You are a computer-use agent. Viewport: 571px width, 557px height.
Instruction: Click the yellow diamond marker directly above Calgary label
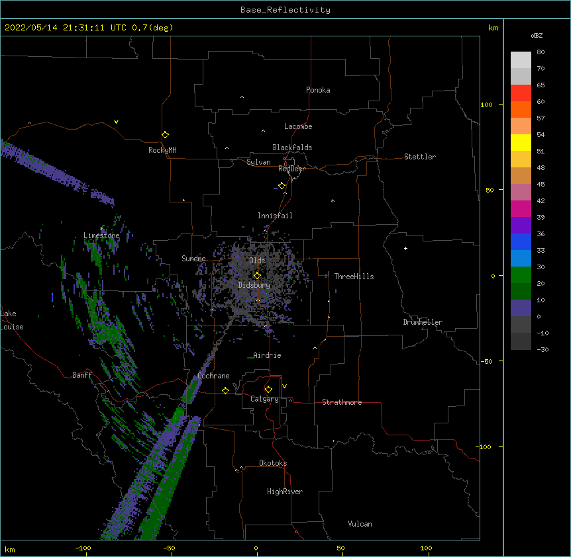[x=268, y=390]
